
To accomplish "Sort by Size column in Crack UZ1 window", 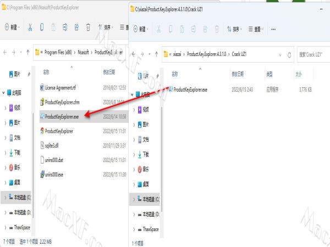I will click(x=299, y=74).
